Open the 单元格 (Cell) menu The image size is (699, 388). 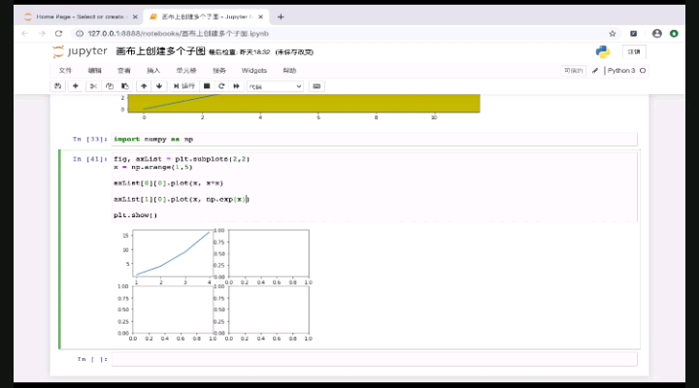[185, 71]
